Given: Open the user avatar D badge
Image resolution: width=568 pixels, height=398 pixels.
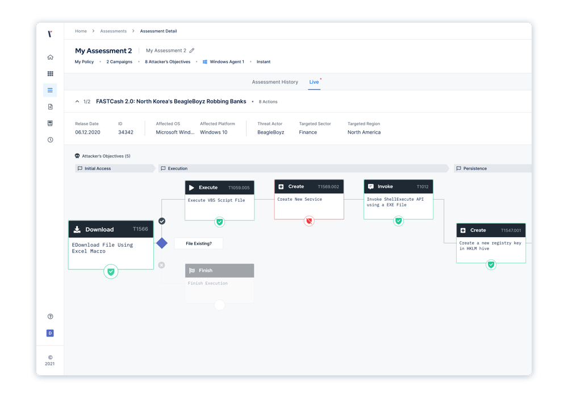Looking at the screenshot, I should tap(50, 333).
